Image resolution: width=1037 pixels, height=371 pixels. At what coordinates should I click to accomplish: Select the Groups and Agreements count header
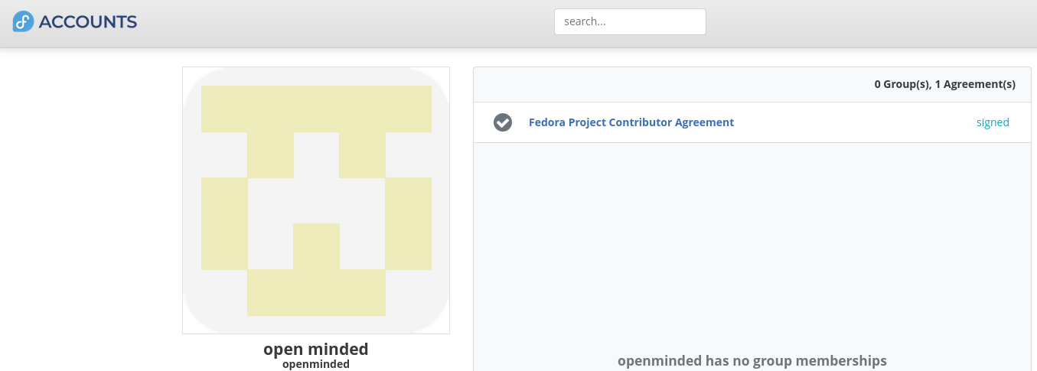(945, 84)
